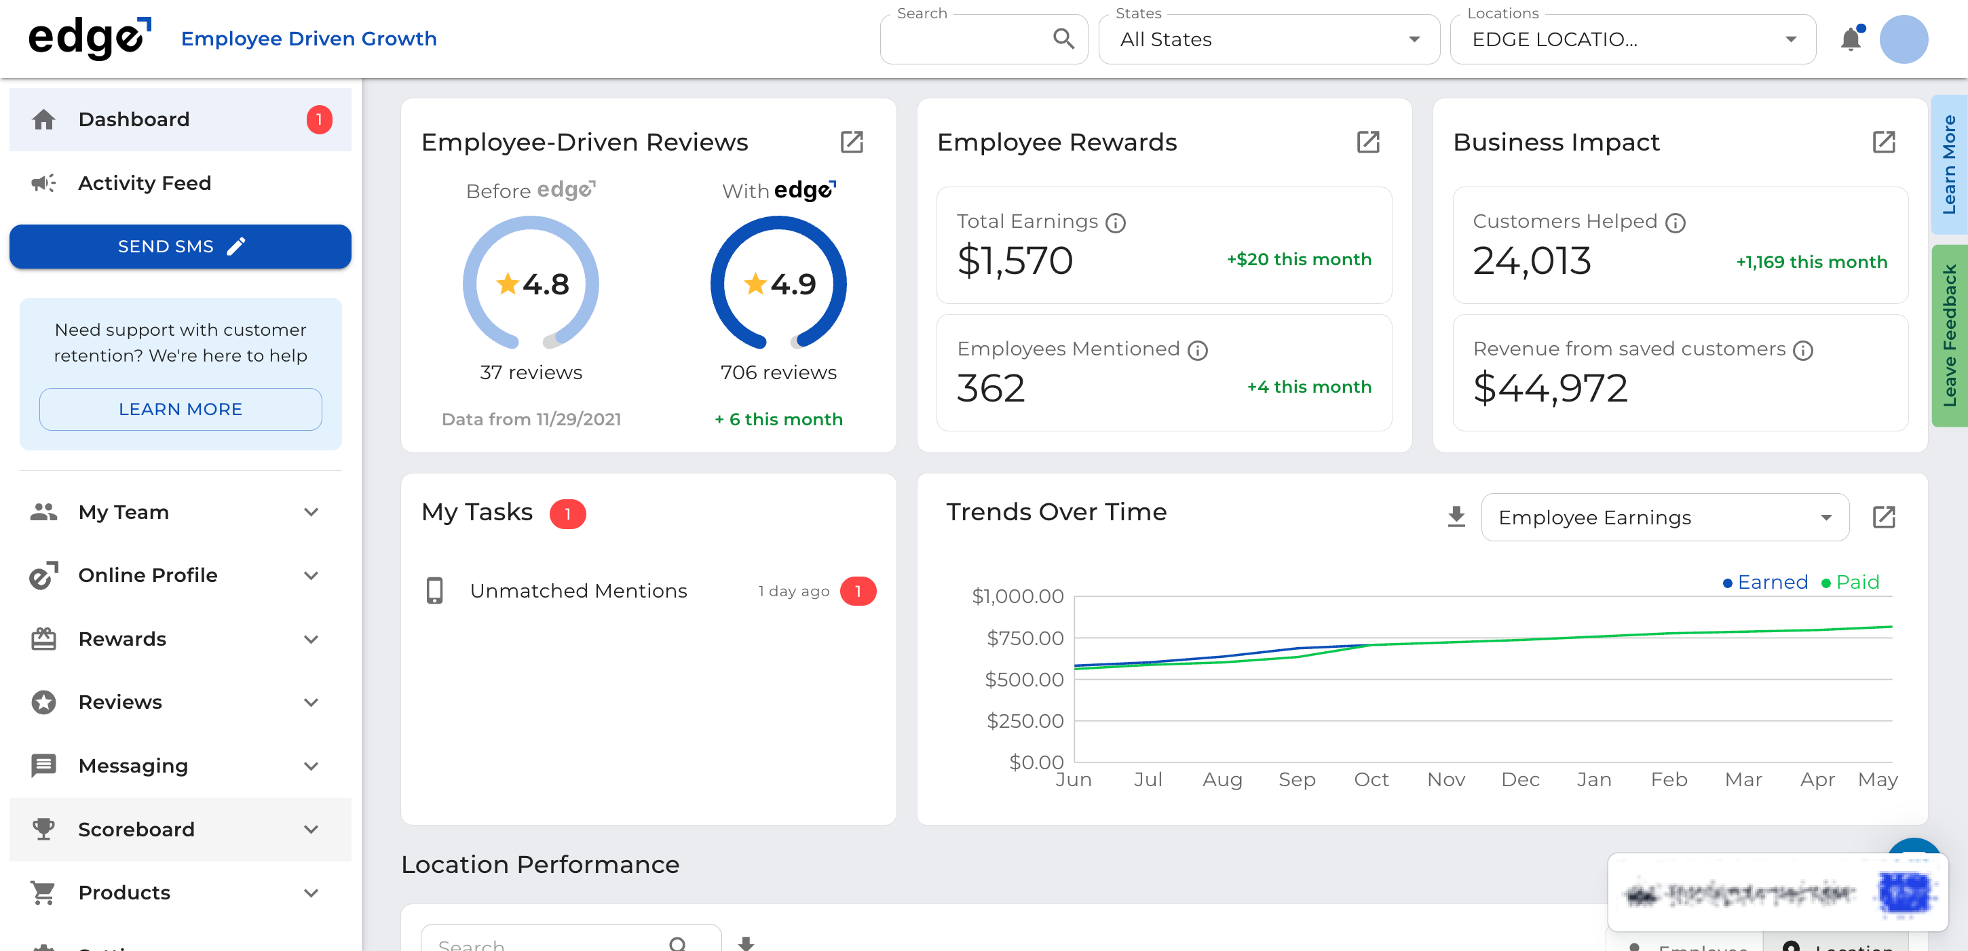
Task: Expand the My Team chevron
Action: [311, 511]
